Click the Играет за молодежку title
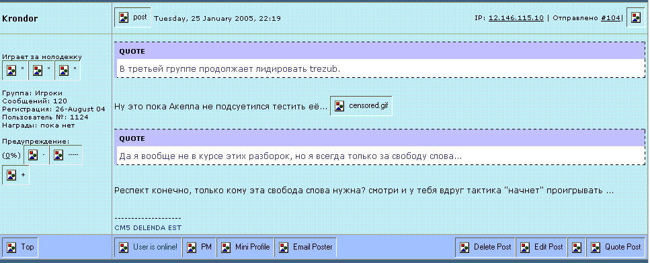Screen dimensions: 650x263 point(42,57)
